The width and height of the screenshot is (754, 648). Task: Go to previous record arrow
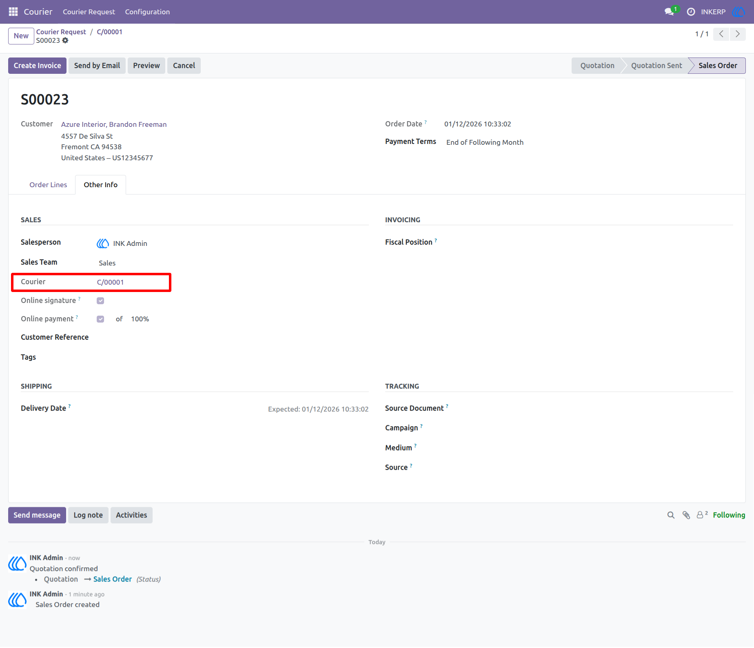[x=721, y=34]
